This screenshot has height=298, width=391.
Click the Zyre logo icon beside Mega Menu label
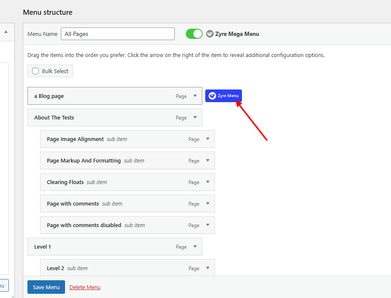coord(210,34)
